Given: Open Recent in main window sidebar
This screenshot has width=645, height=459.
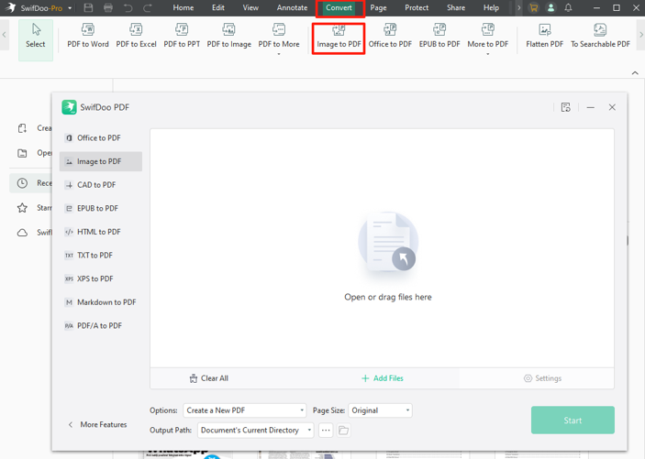Looking at the screenshot, I should 31,183.
